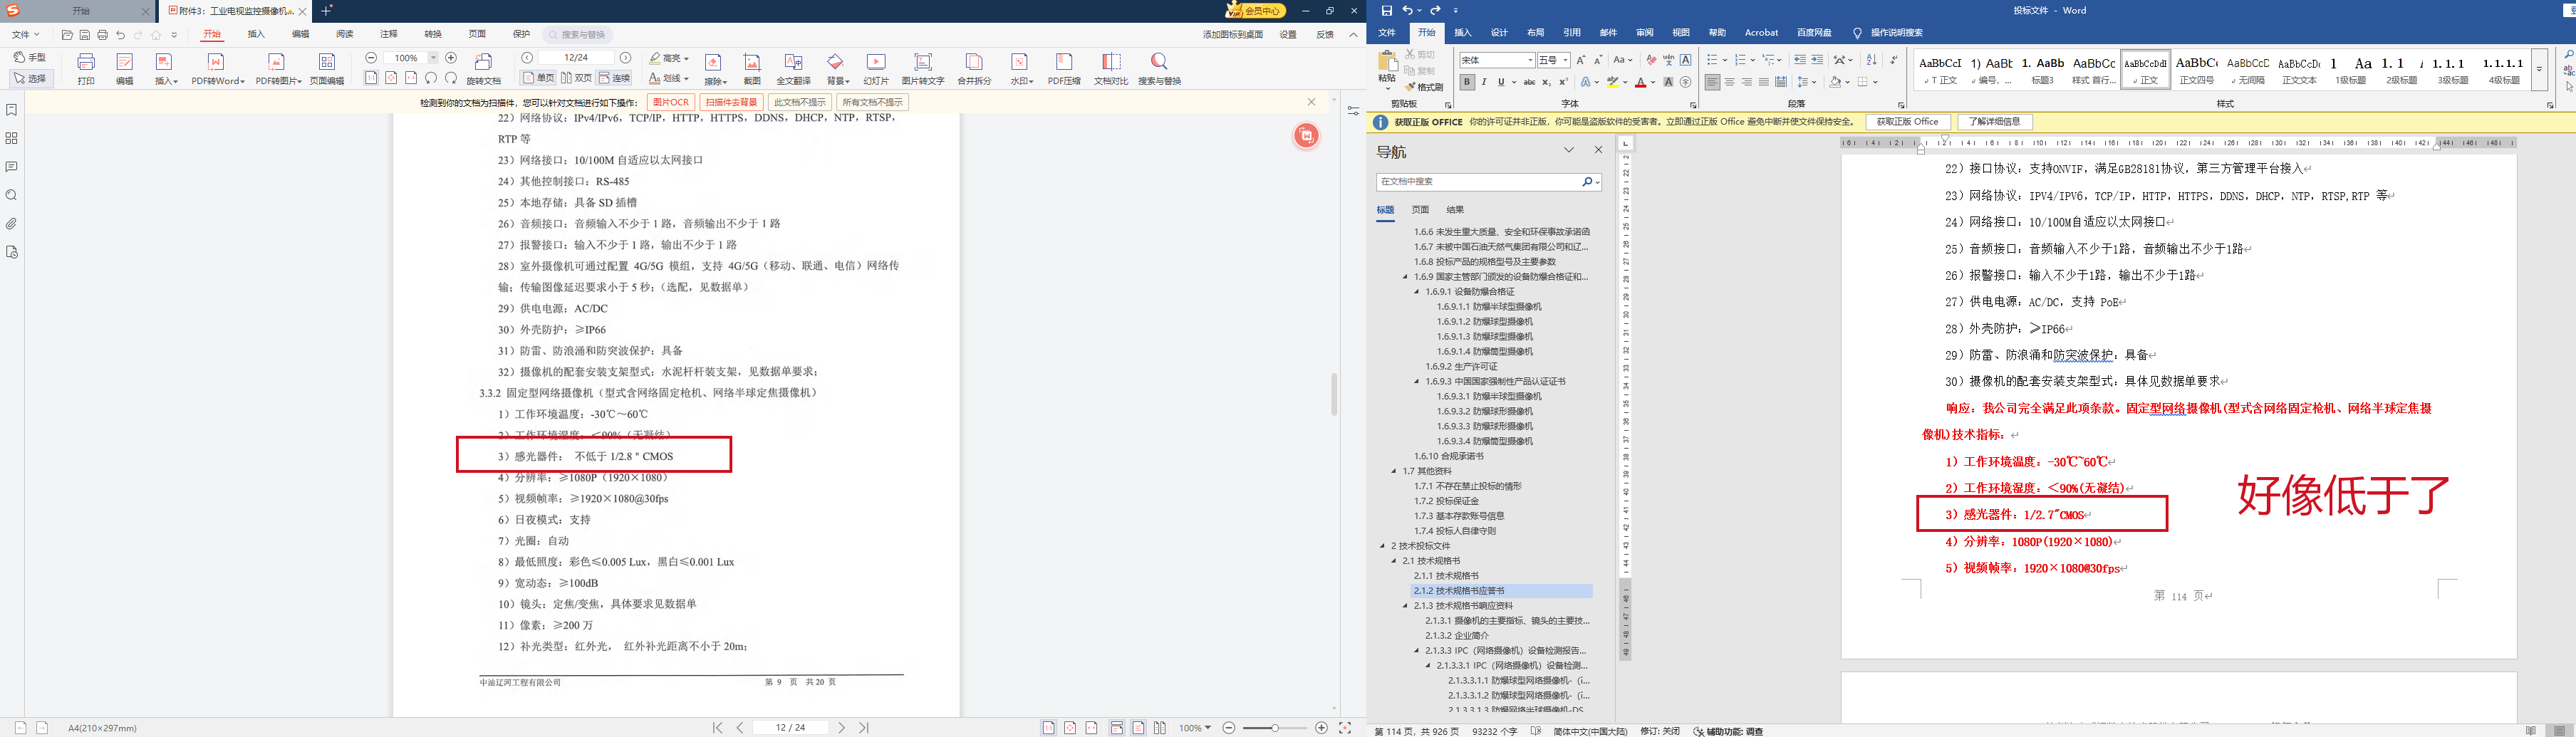Click the Format Painter (格式刷) in Word

[x=1425, y=87]
